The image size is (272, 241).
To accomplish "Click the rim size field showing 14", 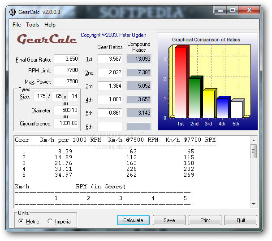I will tap(73, 96).
